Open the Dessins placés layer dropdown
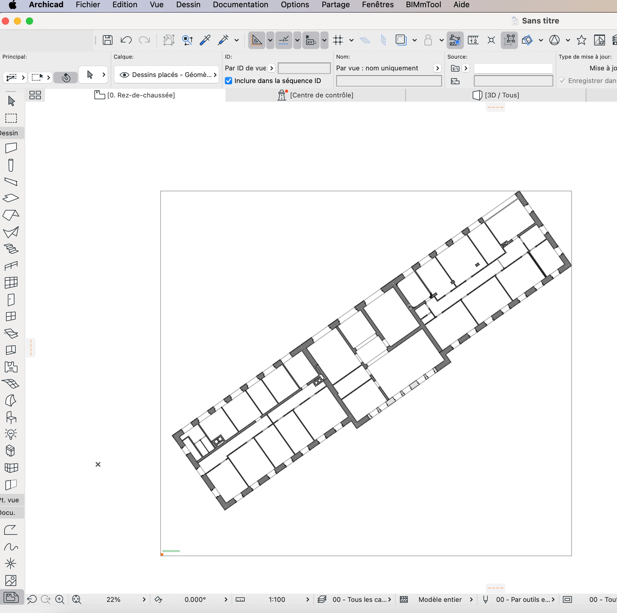Image resolution: width=617 pixels, height=613 pixels. pos(166,75)
